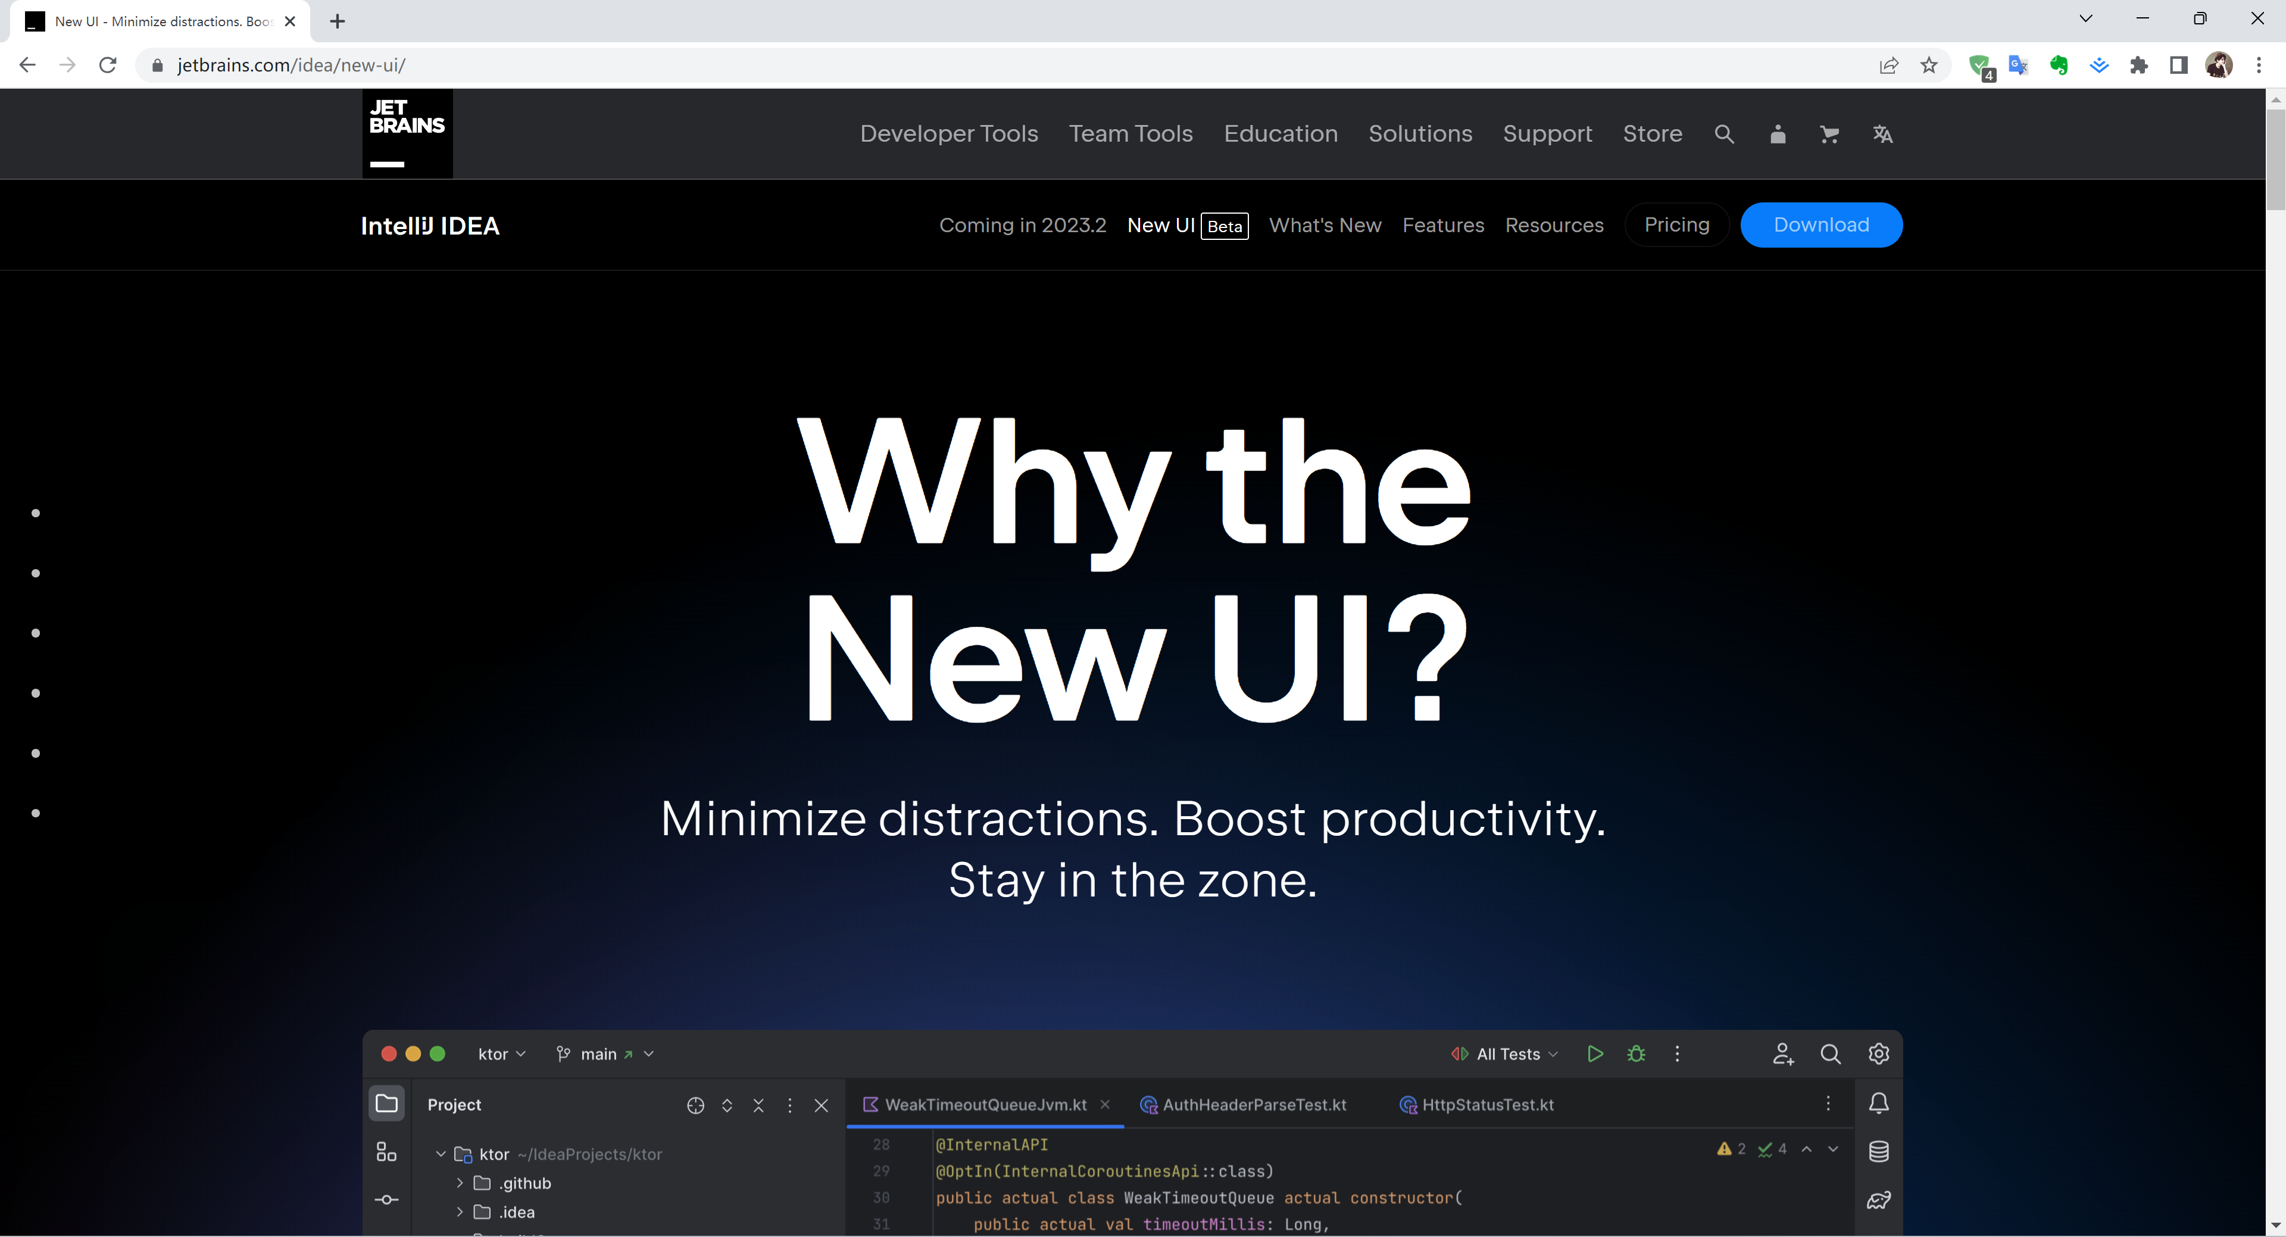Click the blue double-check extension icon
2286x1237 pixels.
[x=2098, y=65]
